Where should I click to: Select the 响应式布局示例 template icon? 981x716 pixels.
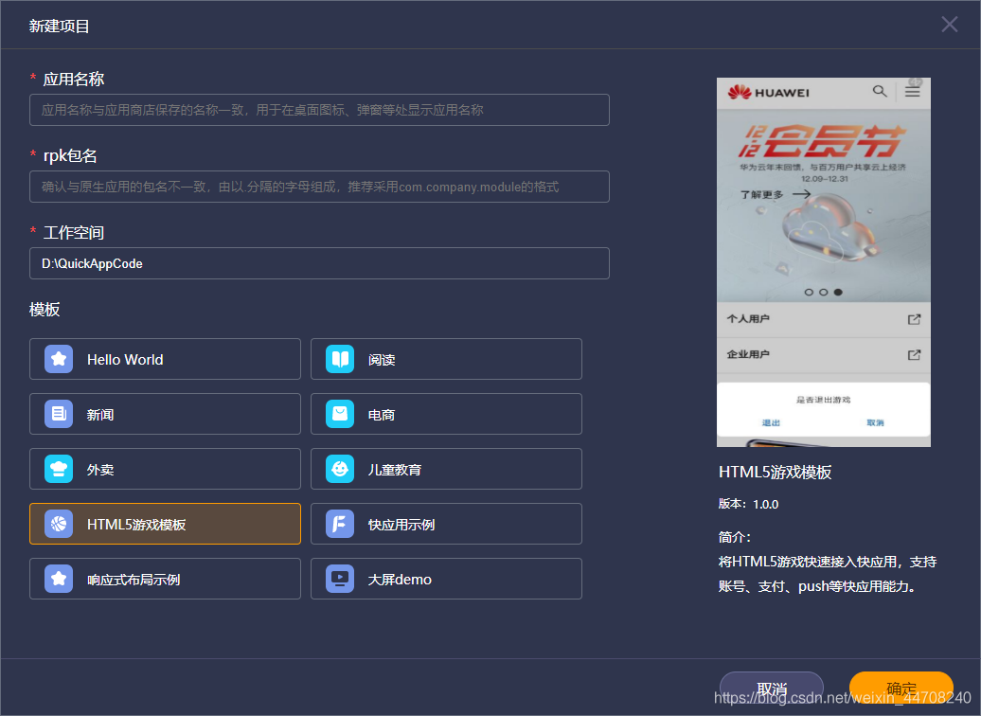point(59,579)
